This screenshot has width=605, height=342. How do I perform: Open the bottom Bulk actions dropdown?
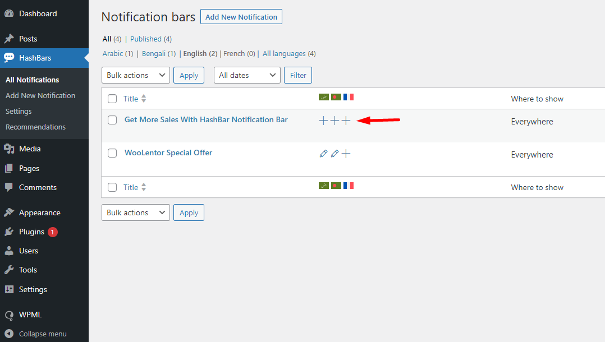tap(135, 212)
